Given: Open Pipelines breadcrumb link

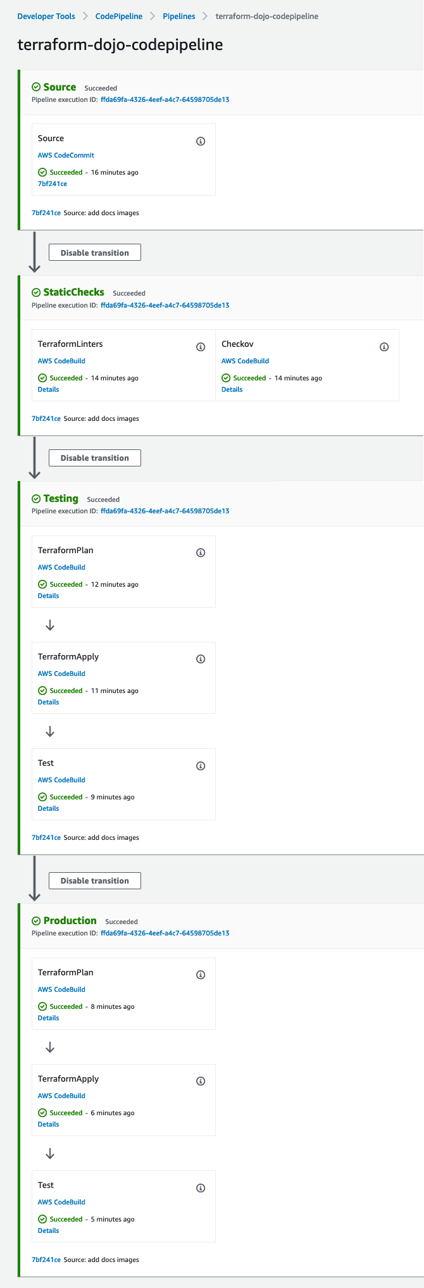Looking at the screenshot, I should (x=179, y=16).
